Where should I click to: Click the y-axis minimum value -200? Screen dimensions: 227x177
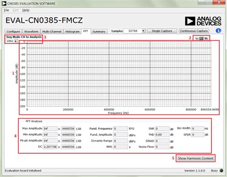23,106
